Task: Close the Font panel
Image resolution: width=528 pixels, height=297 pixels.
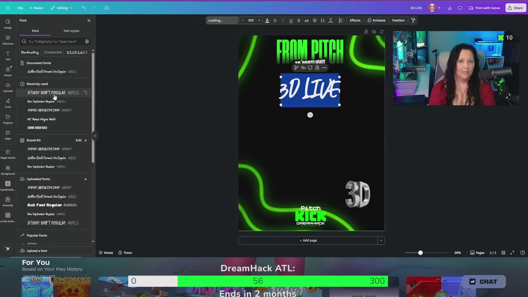Action: pyautogui.click(x=89, y=20)
